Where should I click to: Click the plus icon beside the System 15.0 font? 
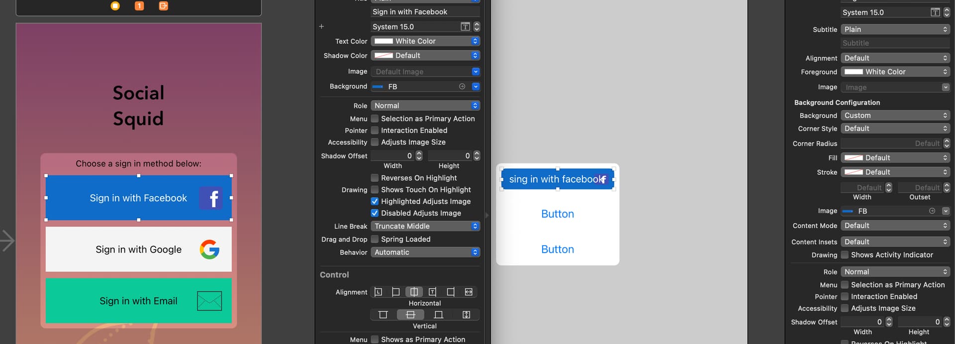point(321,27)
